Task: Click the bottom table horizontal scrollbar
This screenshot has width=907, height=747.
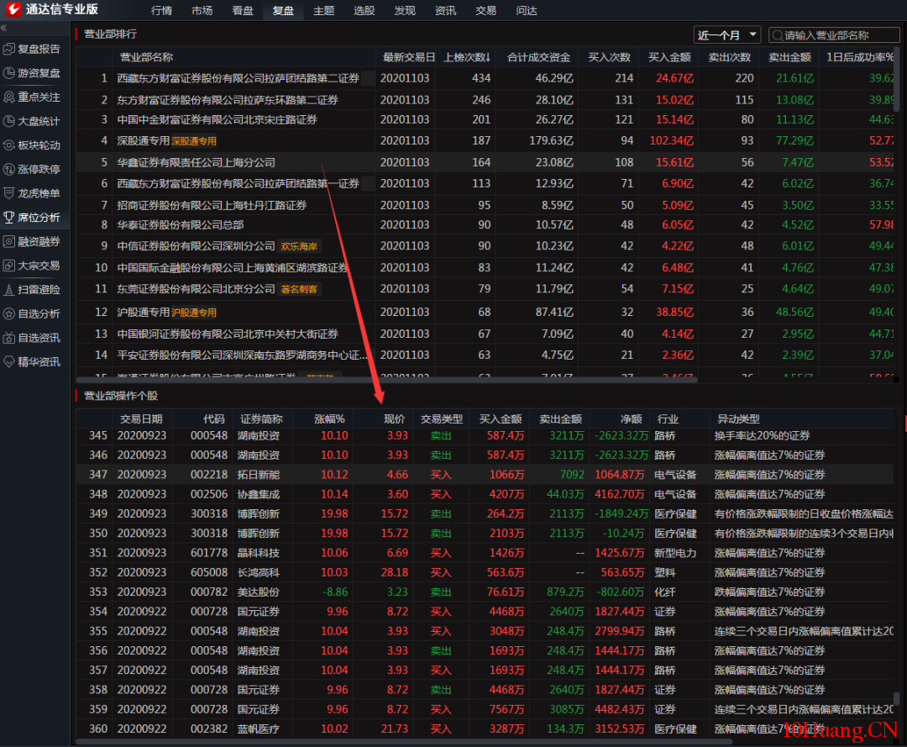Action: click(x=403, y=741)
